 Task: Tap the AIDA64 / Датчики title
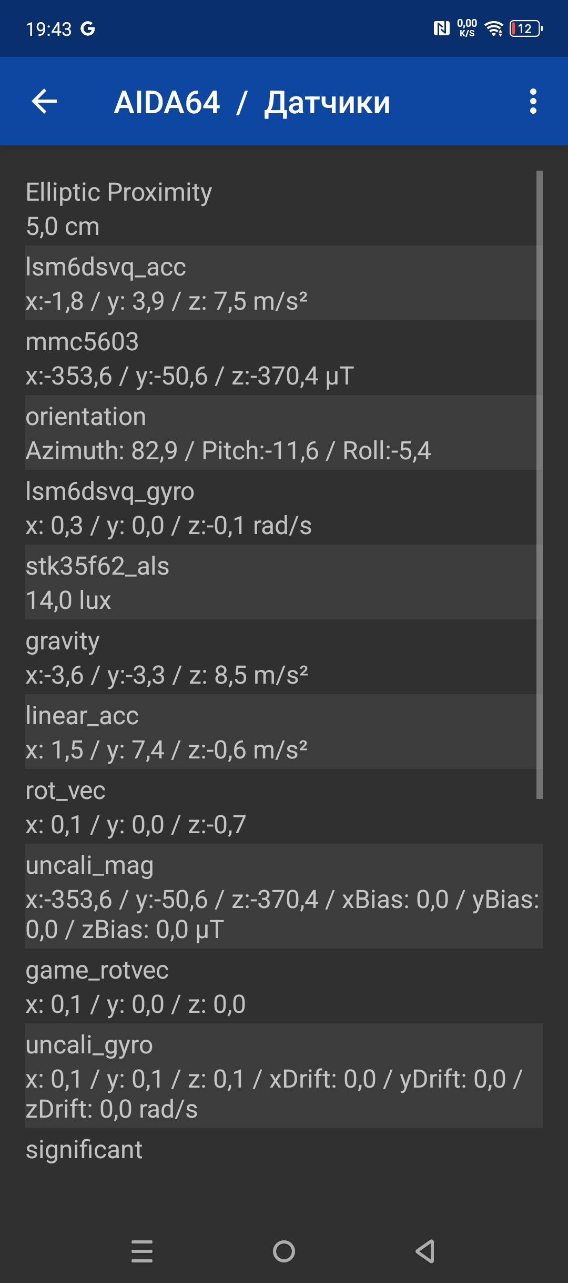pyautogui.click(x=252, y=102)
